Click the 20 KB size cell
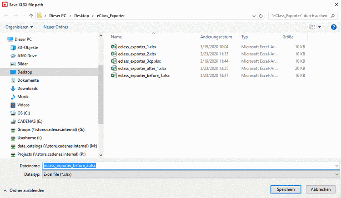Image resolution: width=341 pixels, height=198 pixels. (x=300, y=69)
